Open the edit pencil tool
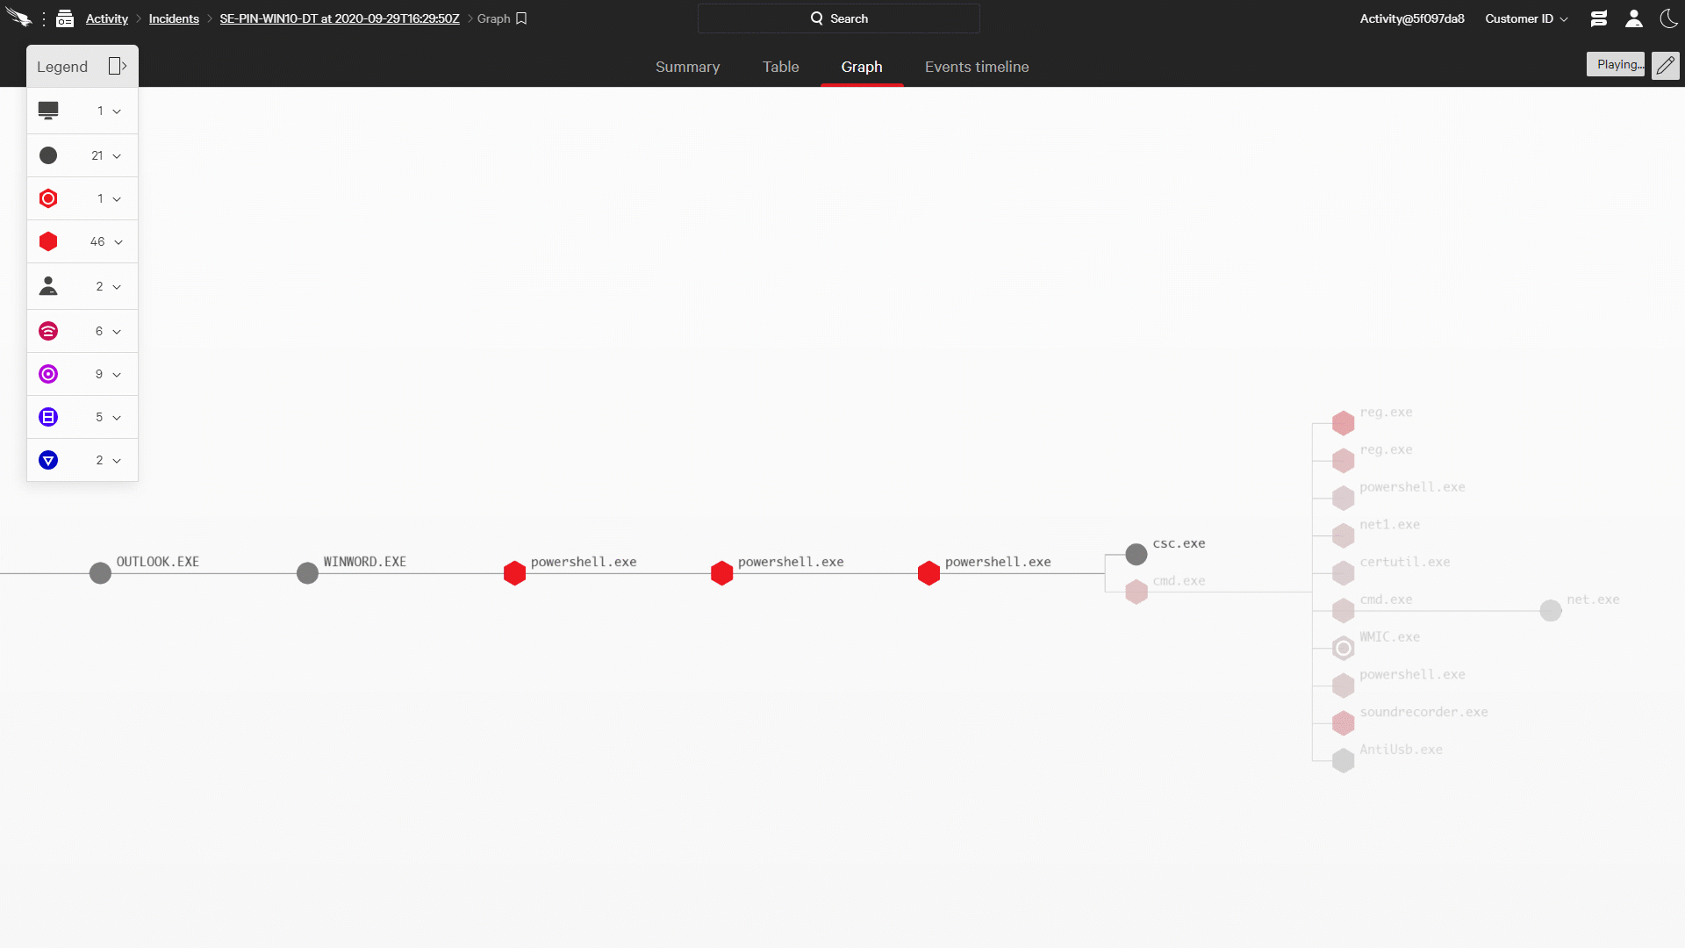This screenshot has height=948, width=1685. point(1666,65)
